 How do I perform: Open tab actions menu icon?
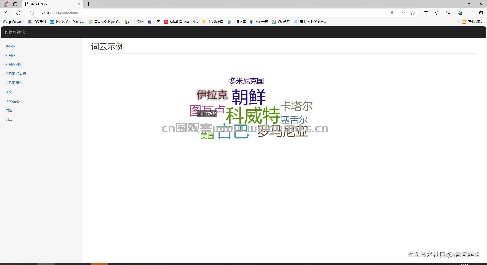(x=15, y=4)
